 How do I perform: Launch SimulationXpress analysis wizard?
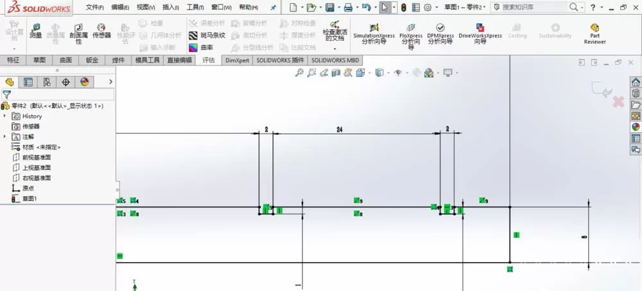pyautogui.click(x=374, y=33)
